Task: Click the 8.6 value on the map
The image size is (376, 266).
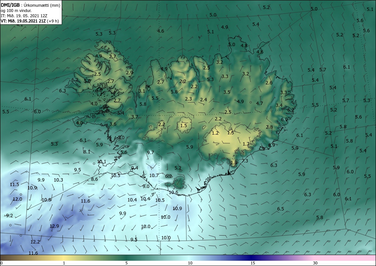Action: click(x=94, y=179)
